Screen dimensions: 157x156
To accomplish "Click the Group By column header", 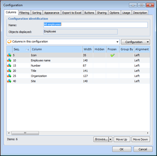I will coord(127,49).
